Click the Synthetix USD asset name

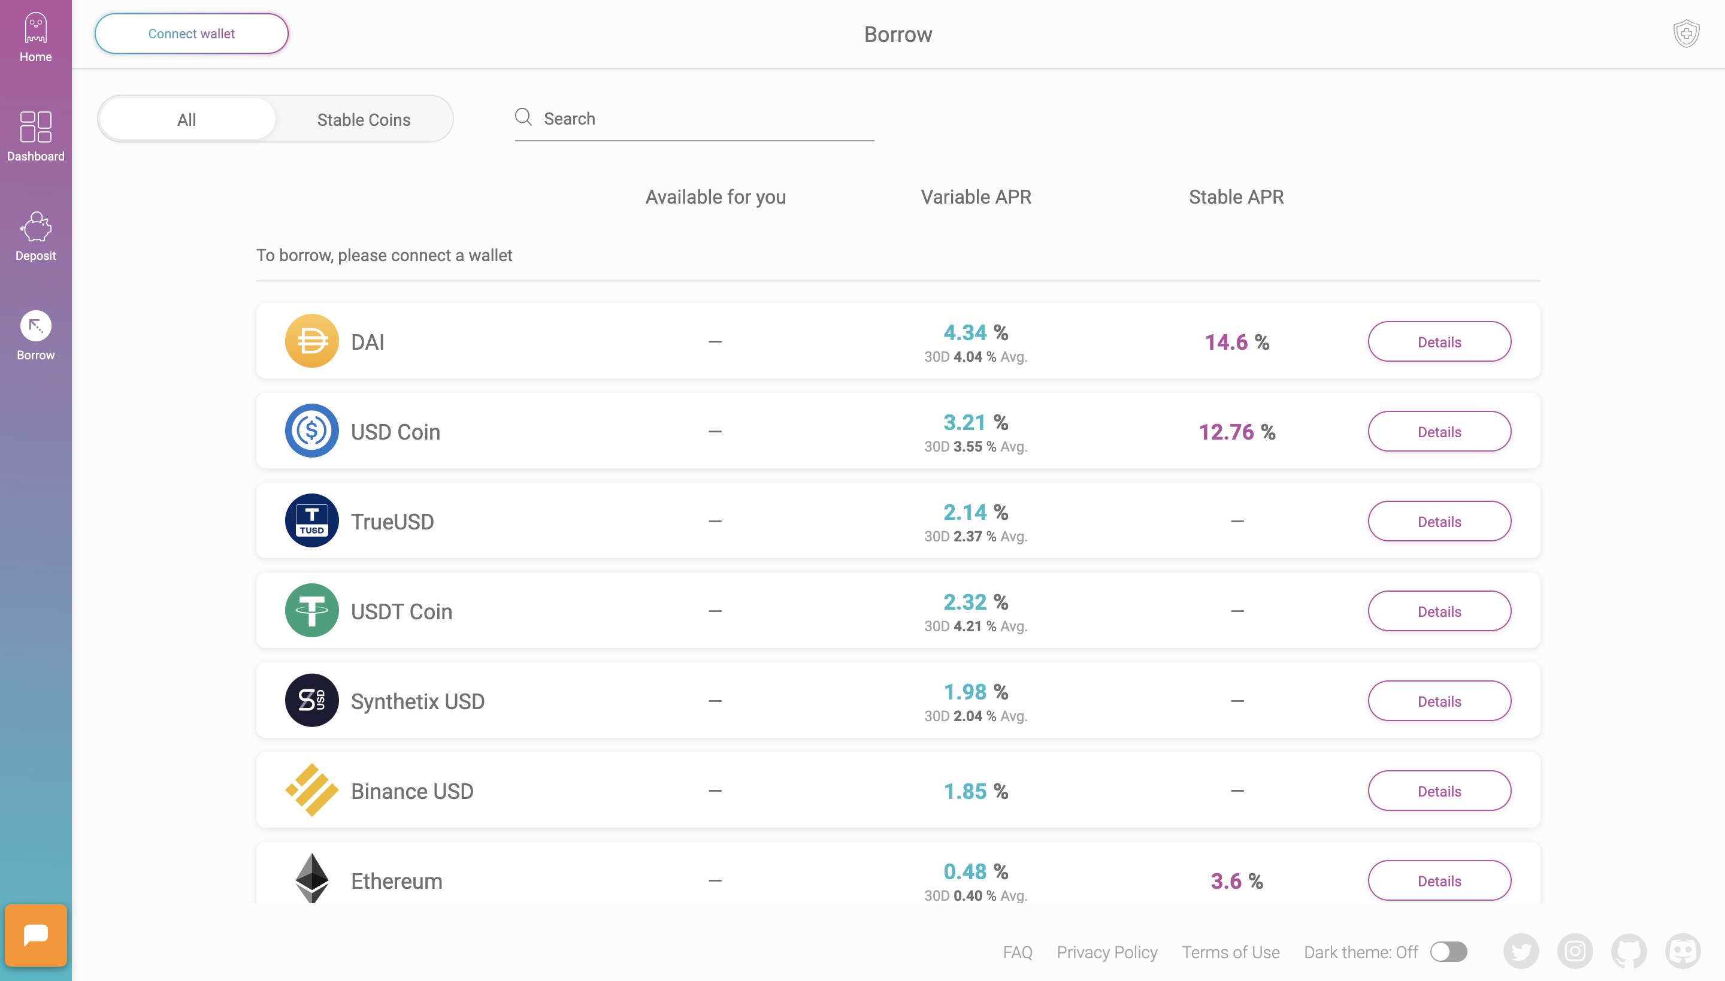click(418, 701)
